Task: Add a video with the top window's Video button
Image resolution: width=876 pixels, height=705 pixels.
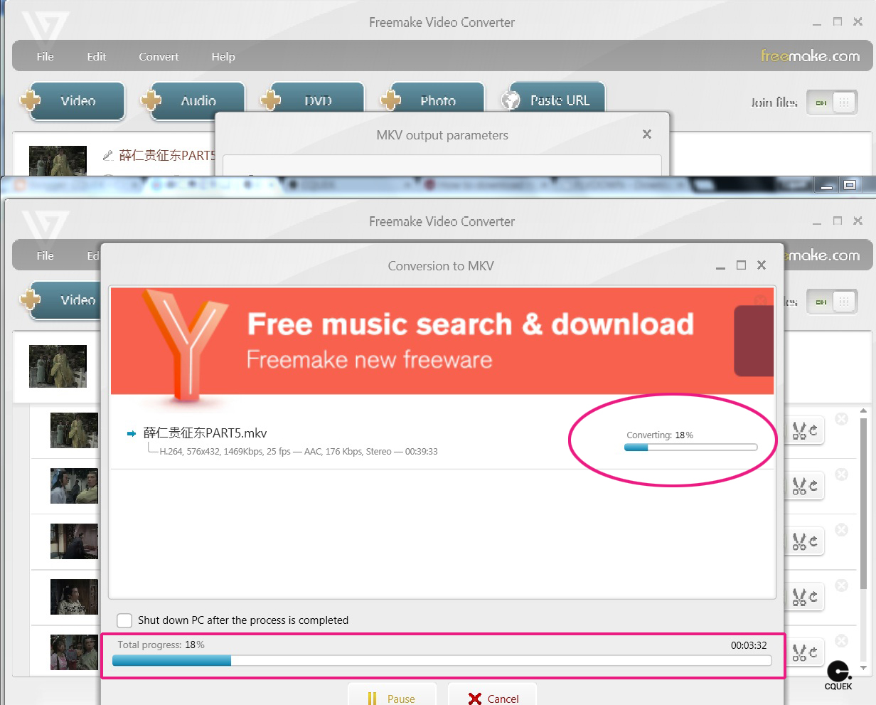Action: 73,101
